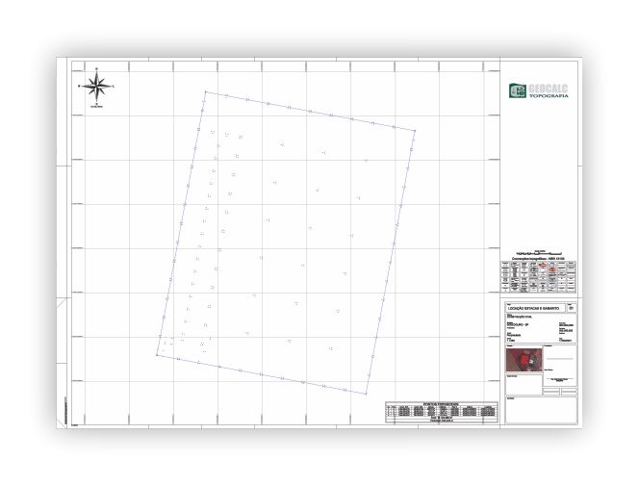Select the bottom boundary line of the lot

pos(262,374)
